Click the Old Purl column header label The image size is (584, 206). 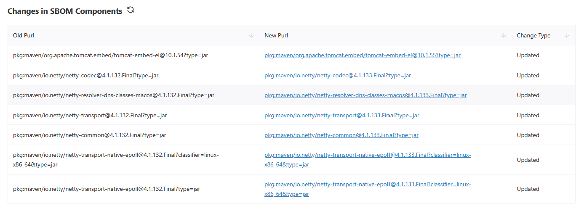coord(24,35)
